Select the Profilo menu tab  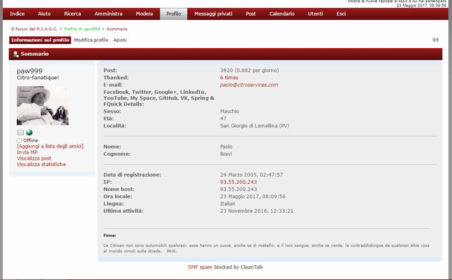click(174, 14)
